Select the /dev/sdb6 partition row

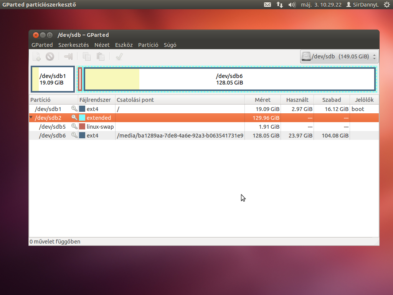coord(204,136)
